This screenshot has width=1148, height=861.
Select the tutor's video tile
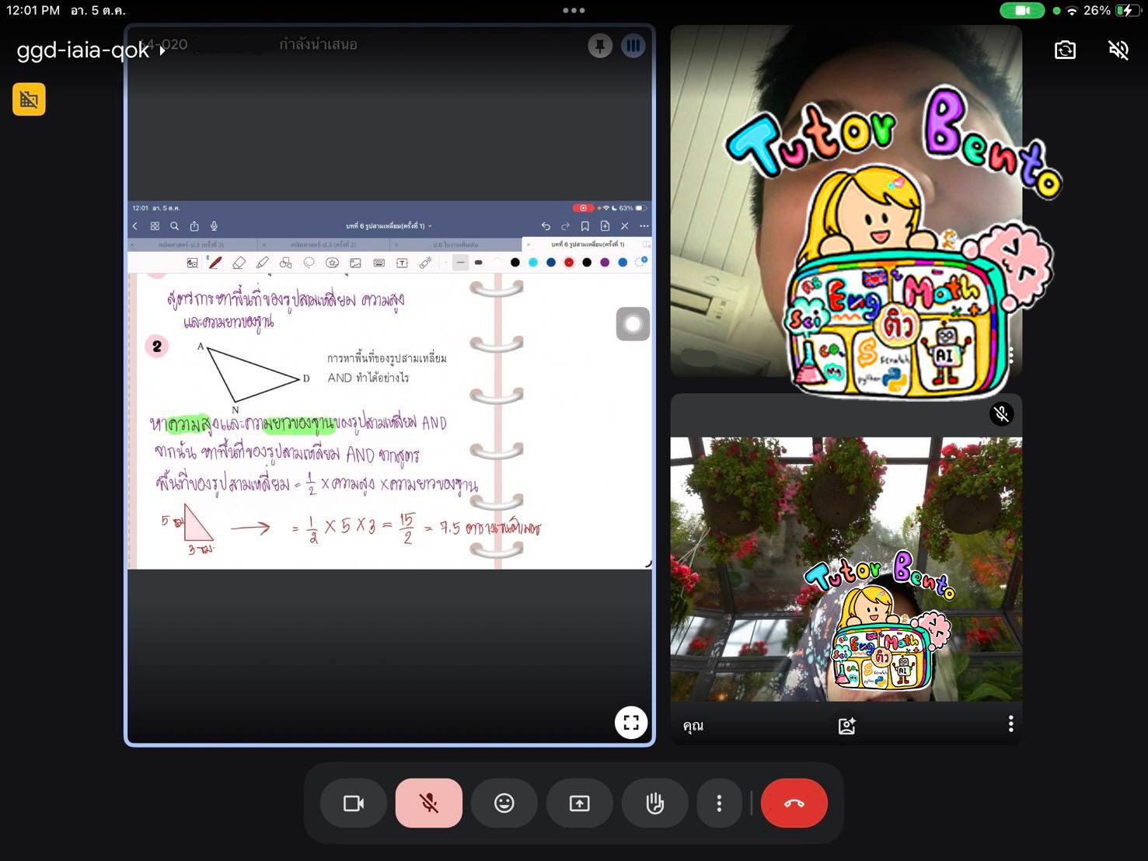(x=846, y=202)
